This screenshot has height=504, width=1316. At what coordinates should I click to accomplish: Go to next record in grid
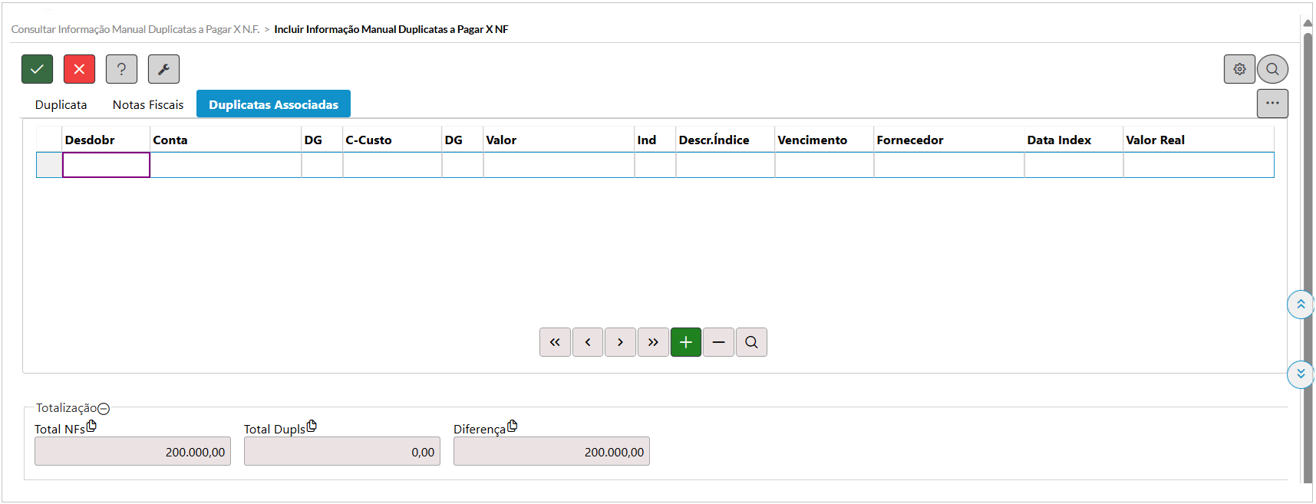pos(620,342)
